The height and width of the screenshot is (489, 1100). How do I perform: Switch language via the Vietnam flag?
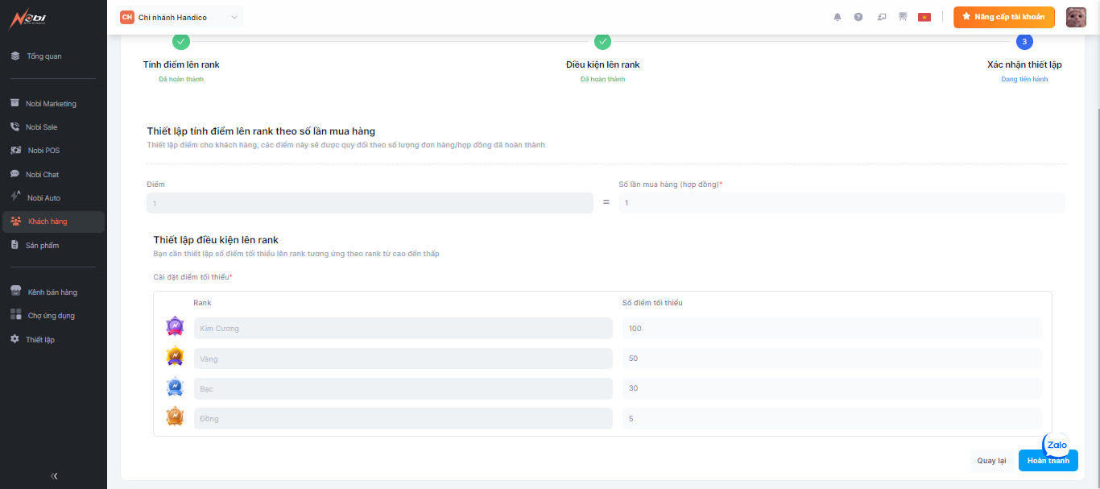pyautogui.click(x=924, y=17)
